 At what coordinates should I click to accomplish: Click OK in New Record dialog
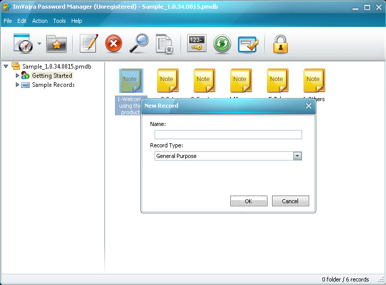249,201
